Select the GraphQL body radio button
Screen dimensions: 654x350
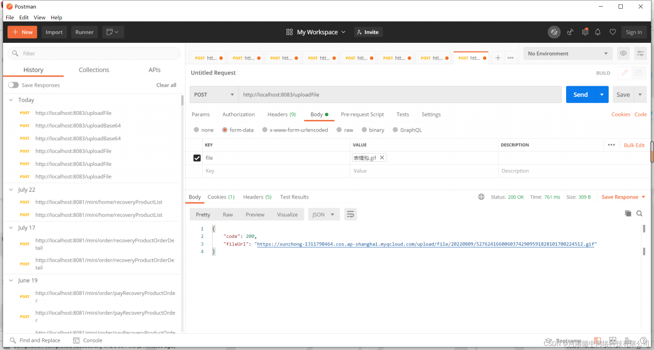coord(395,130)
